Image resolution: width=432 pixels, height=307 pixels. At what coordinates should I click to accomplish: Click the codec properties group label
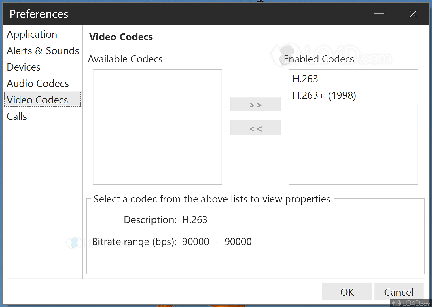coord(211,199)
